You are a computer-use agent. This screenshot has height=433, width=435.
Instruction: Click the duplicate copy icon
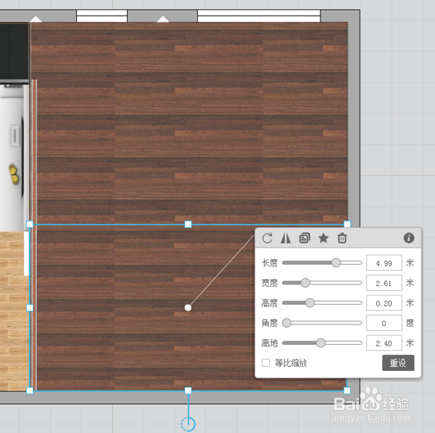(x=305, y=238)
